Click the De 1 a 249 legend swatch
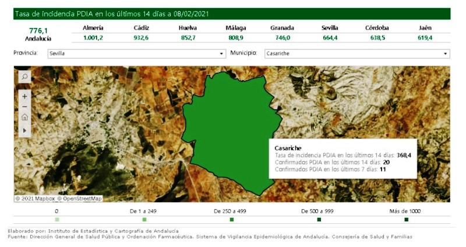Screen dimensions: 466x247 coord(144,220)
